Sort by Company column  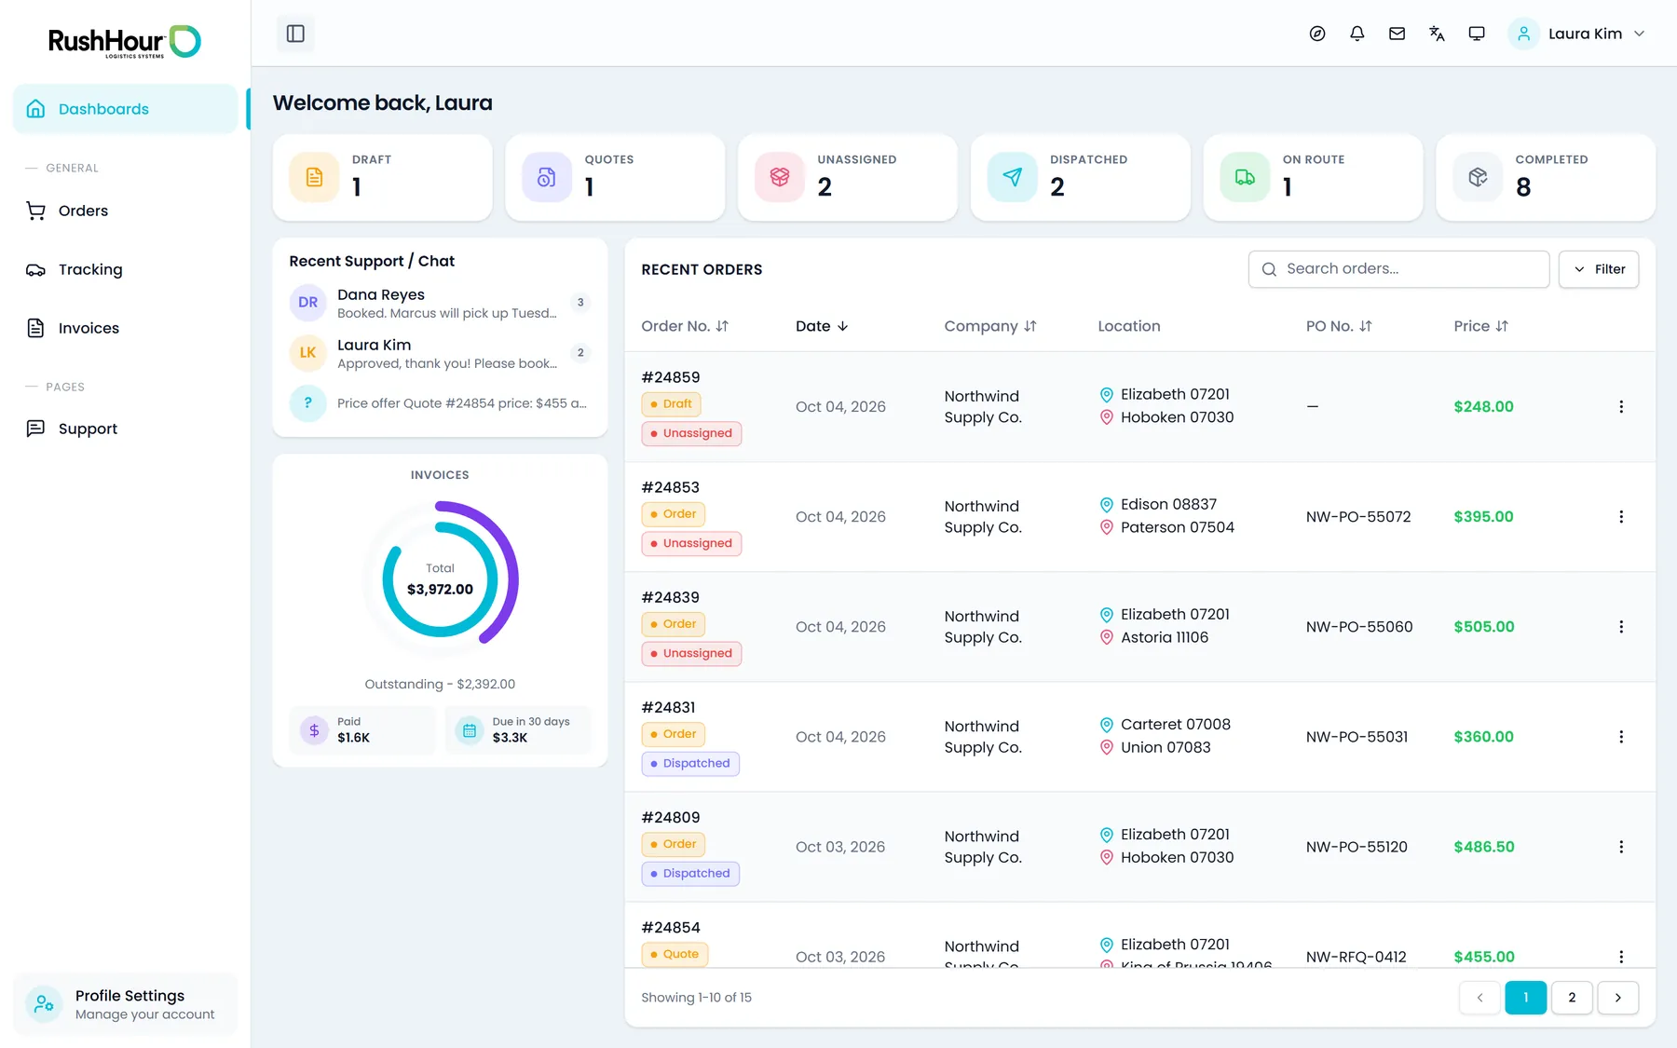coord(990,326)
